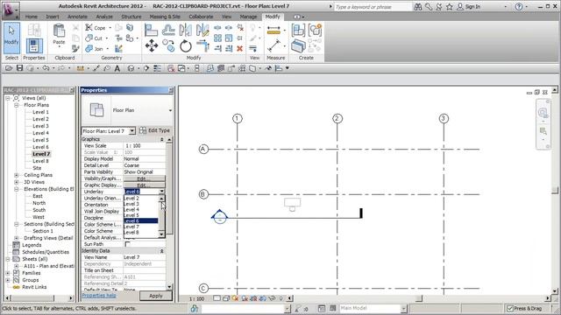Open the Insert ribbon tab
561x315 pixels.
click(53, 17)
